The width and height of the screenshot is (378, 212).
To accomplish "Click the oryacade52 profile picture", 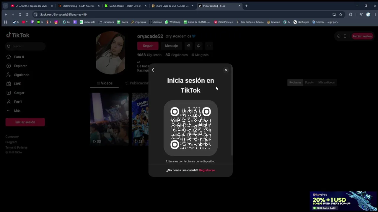I will coord(110,53).
